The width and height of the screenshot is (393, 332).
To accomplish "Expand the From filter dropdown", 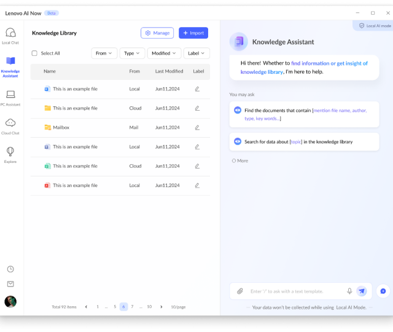I will (104, 53).
